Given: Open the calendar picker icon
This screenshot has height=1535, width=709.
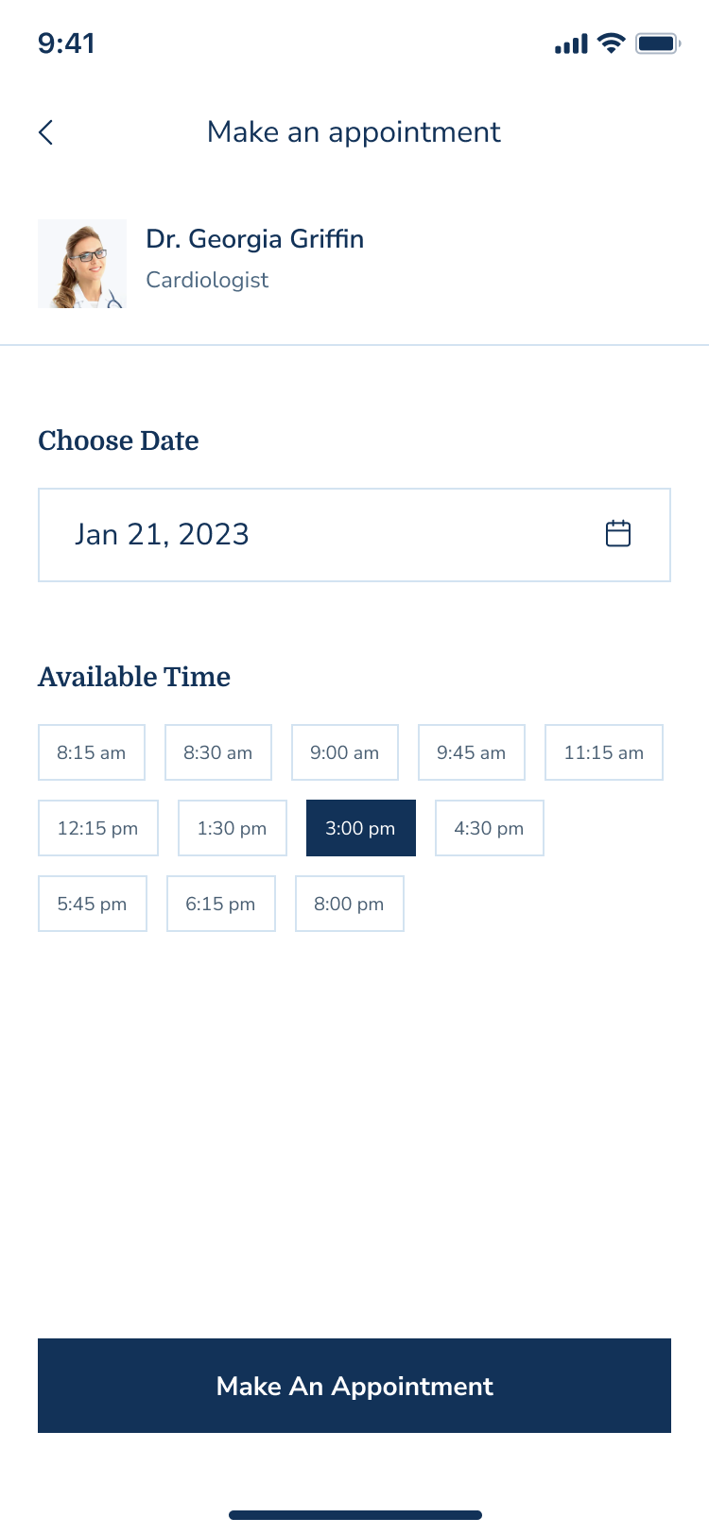Looking at the screenshot, I should [618, 534].
